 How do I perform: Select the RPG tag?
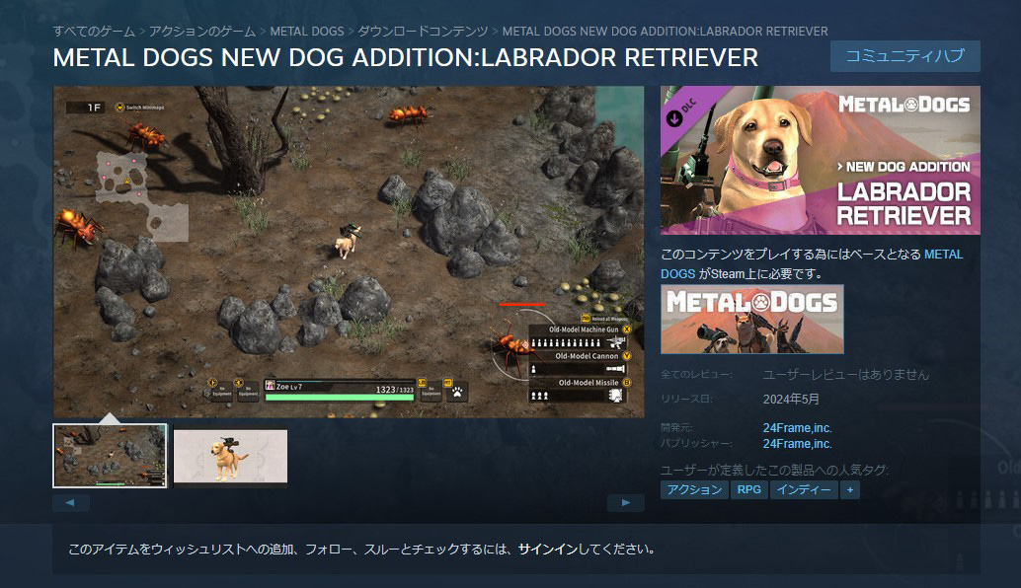pyautogui.click(x=749, y=489)
